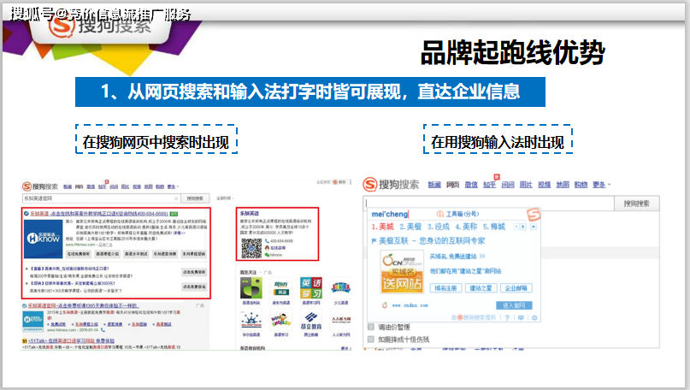
Task: Click the orange fruit icon beside www.cndns.com
Action: (385, 304)
